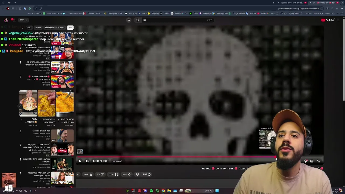Run search with the magnifier button
The height and width of the screenshot is (194, 345).
pos(138,20)
